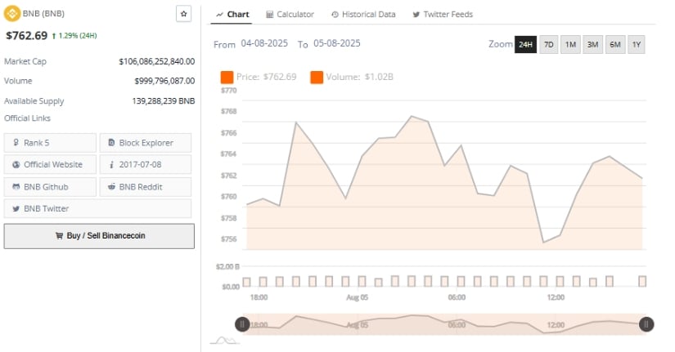
Task: Click the left range navigator handle
Action: pyautogui.click(x=242, y=324)
